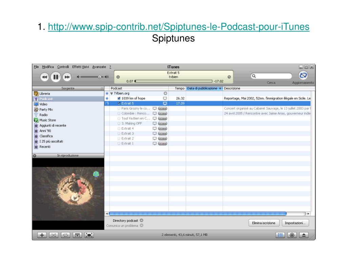Open the Avanzate menu

click(99, 67)
